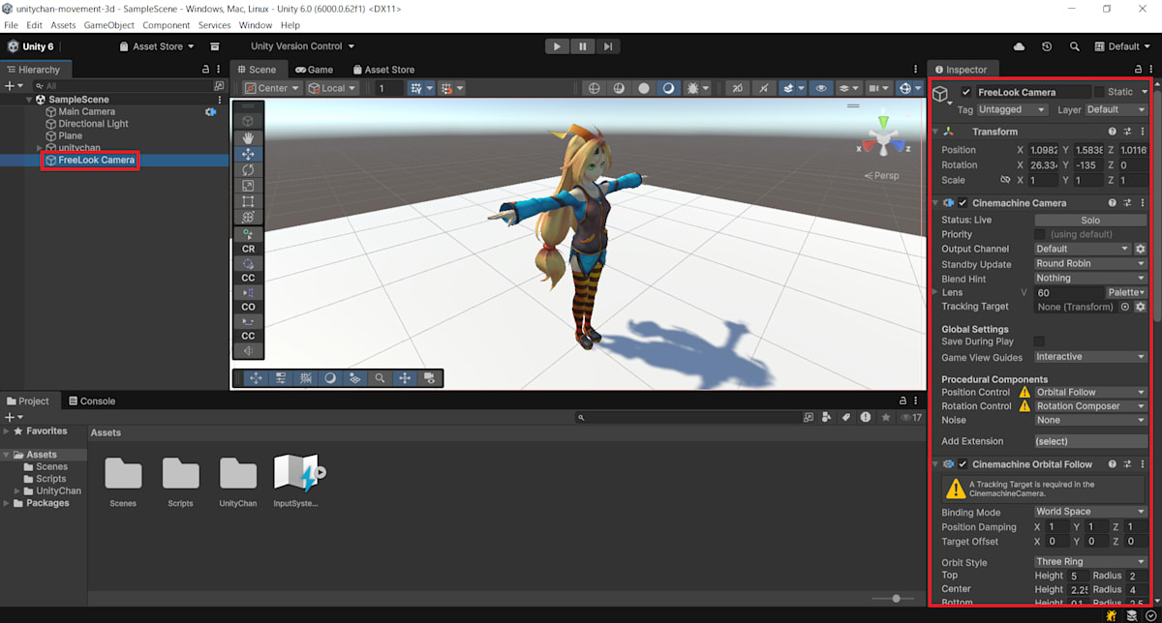Open Unity Version Control button
Screen dimensions: 1162x623
302,46
